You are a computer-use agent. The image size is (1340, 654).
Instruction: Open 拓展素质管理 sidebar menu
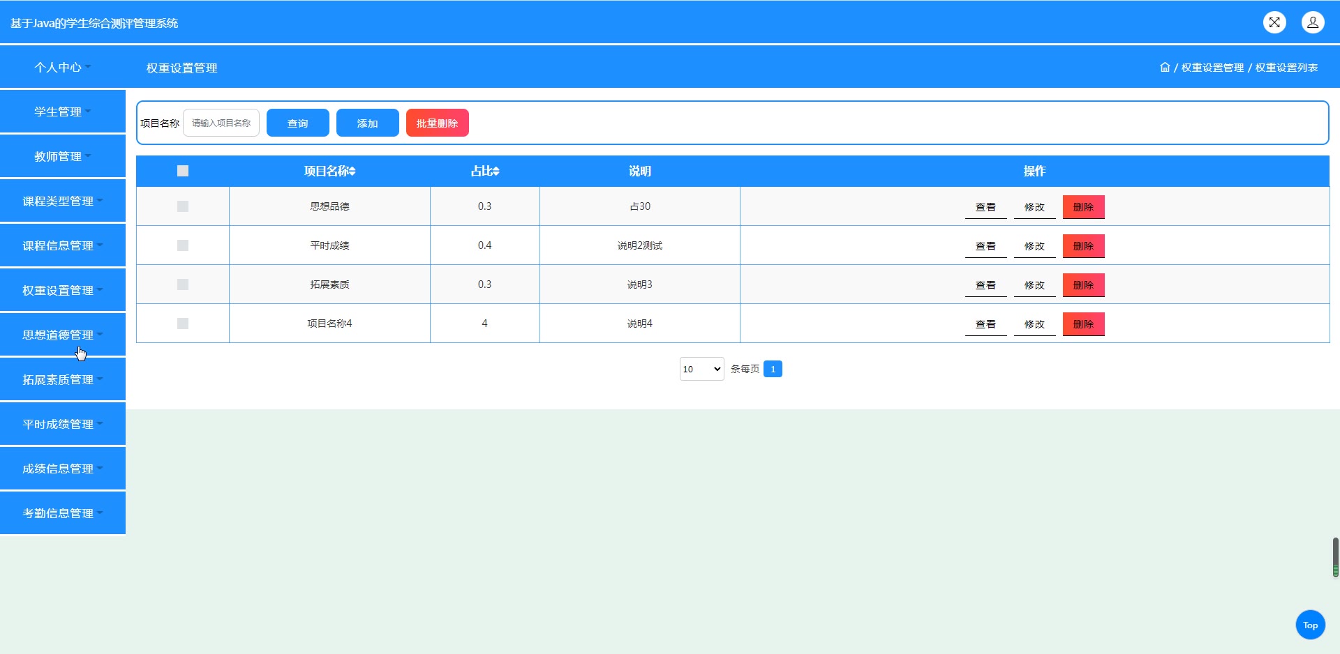63,379
